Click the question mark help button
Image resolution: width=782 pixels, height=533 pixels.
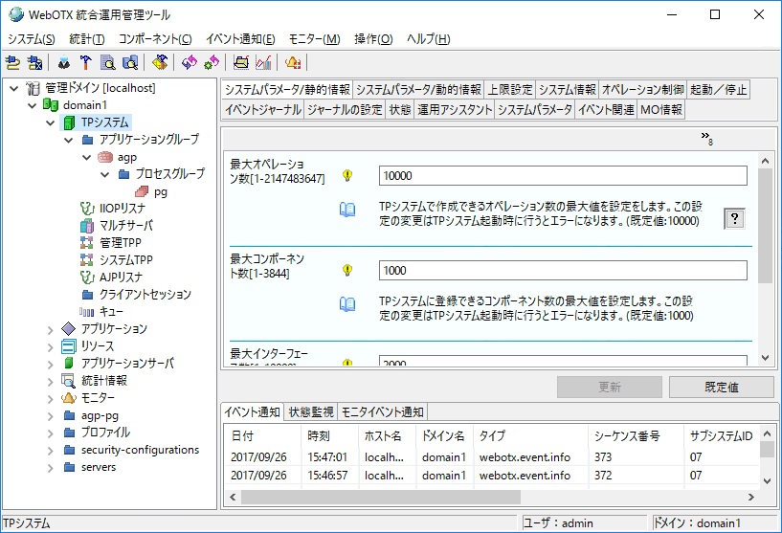(734, 218)
